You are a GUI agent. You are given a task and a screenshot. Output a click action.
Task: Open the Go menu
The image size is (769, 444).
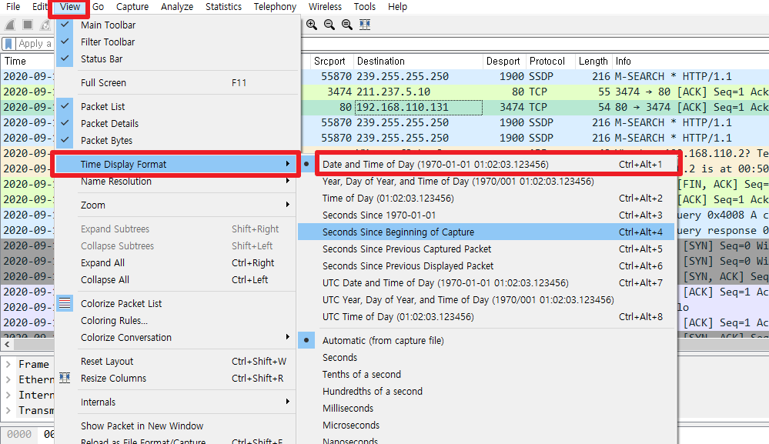[x=98, y=7]
